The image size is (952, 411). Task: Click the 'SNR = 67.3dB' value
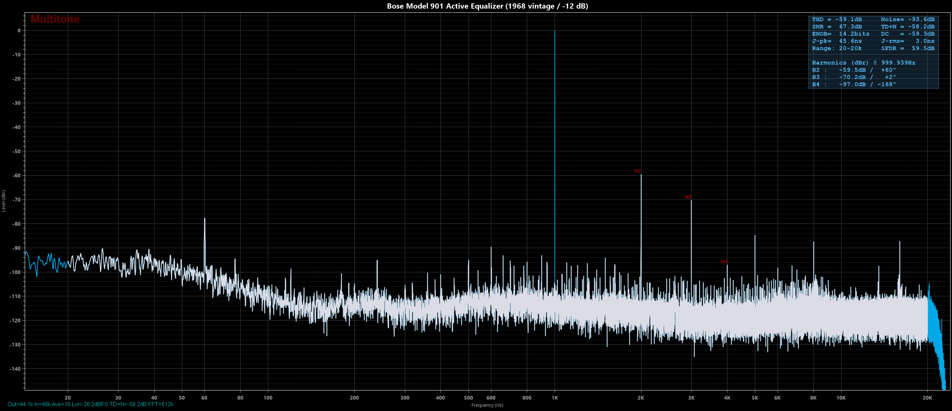[837, 27]
